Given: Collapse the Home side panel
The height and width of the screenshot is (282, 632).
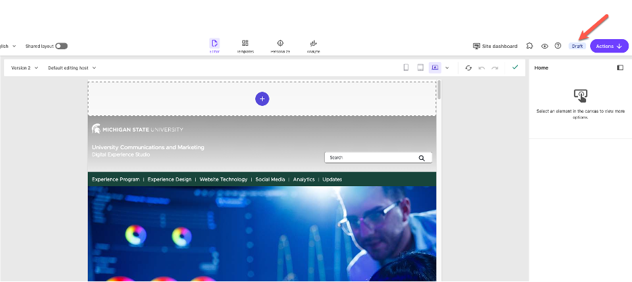Looking at the screenshot, I should 620,67.
